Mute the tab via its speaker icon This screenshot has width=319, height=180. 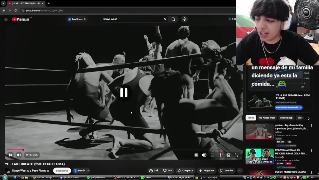(39, 3)
